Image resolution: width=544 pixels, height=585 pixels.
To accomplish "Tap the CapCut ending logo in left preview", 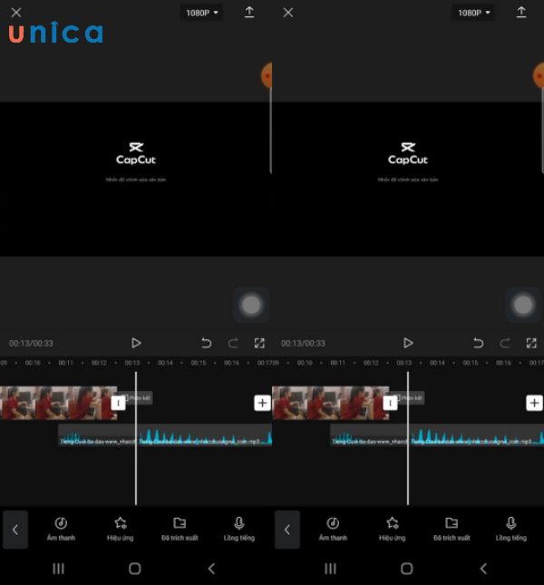I will pyautogui.click(x=136, y=153).
